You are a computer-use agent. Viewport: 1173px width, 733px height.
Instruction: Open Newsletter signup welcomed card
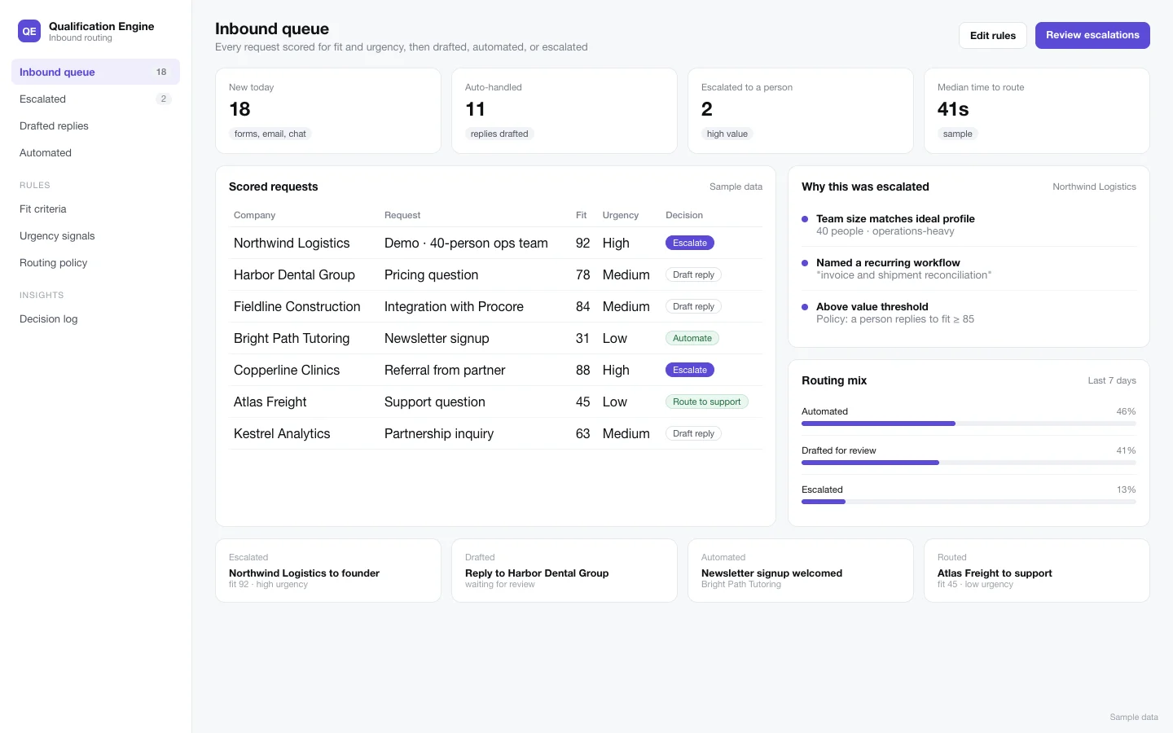click(x=801, y=571)
